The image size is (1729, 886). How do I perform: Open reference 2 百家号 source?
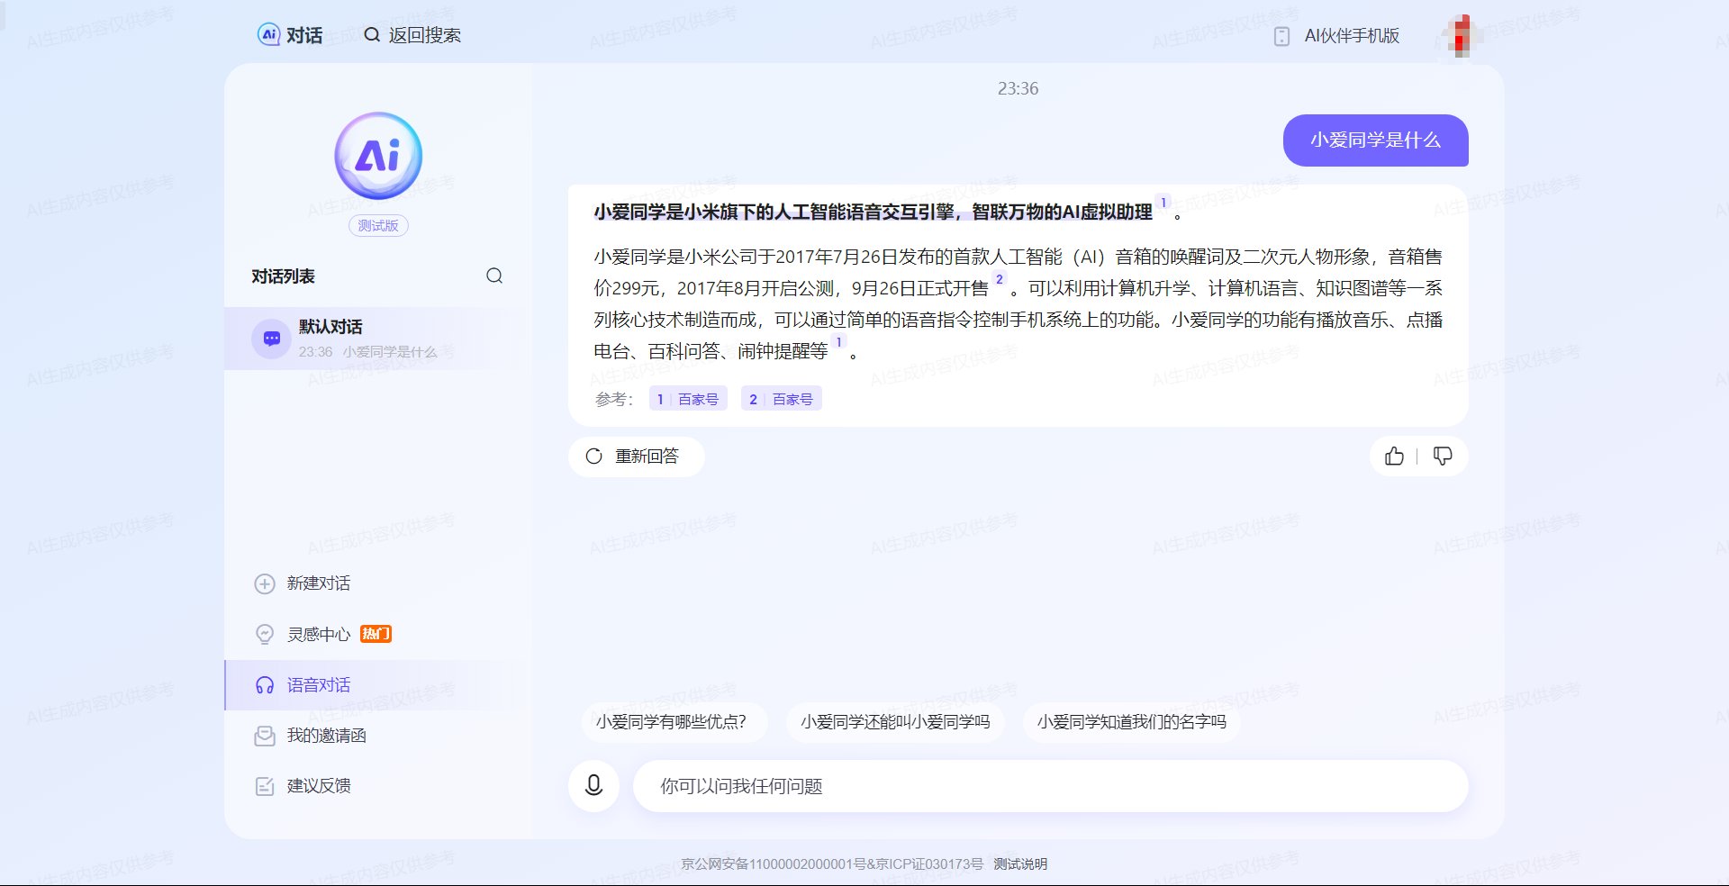(782, 399)
